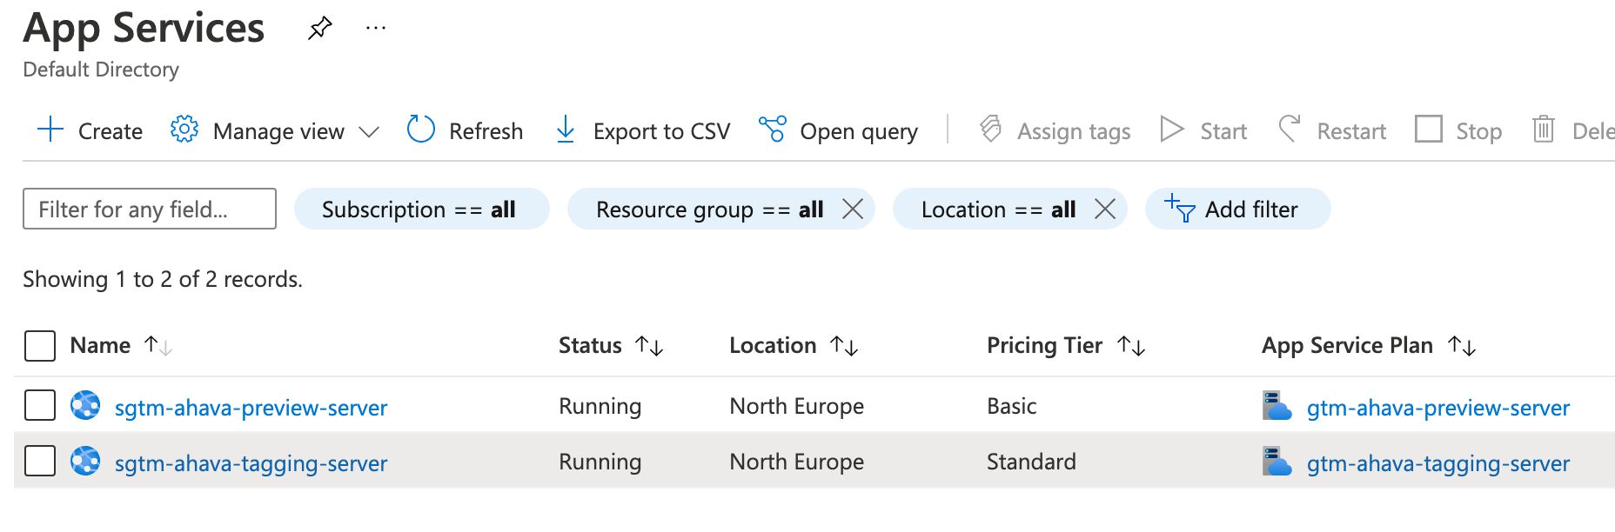
Task: Open the sgtm-ahava-tagging-server app link
Action: point(251,463)
